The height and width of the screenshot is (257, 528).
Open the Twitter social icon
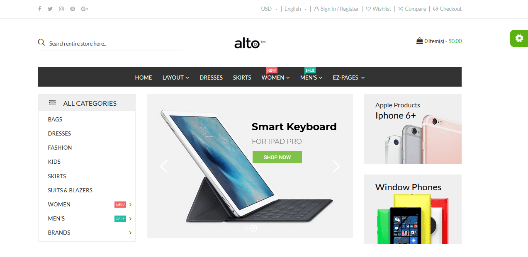pos(50,9)
